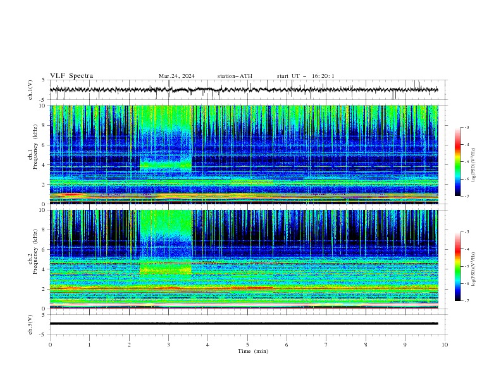Click the log(PSD) unit label beside the ch.1 color bar
This screenshot has height=387, width=501.
pyautogui.click(x=473, y=165)
